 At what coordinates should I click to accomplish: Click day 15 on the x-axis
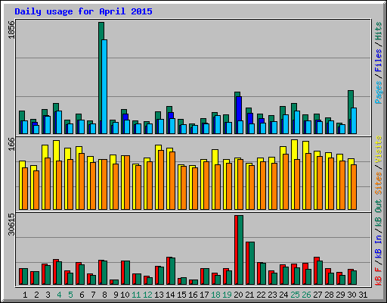[181, 295]
